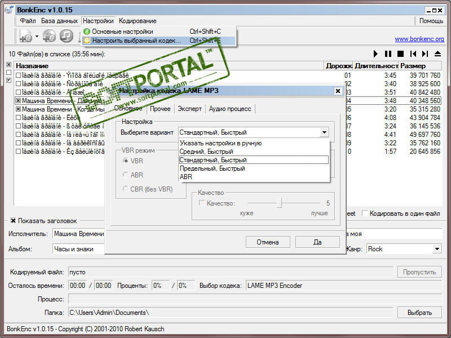Image resolution: width=451 pixels, height=338 pixels.
Task: Choose ABR option in preset list
Action: coord(254,177)
